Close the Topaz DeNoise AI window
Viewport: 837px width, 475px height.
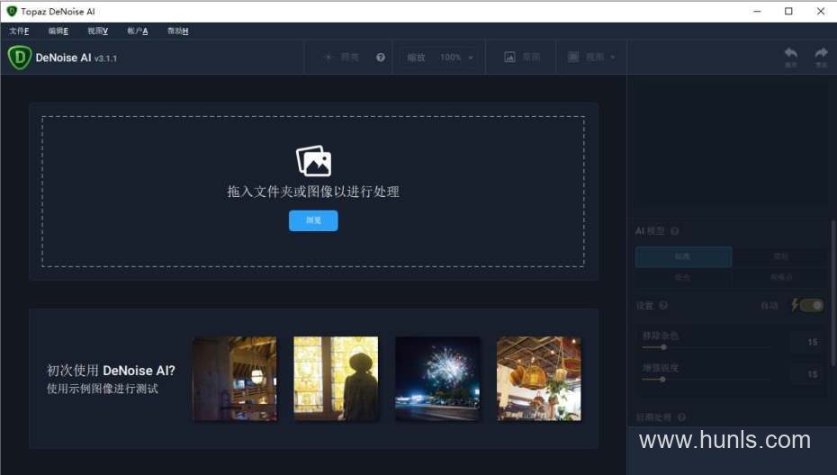click(821, 11)
